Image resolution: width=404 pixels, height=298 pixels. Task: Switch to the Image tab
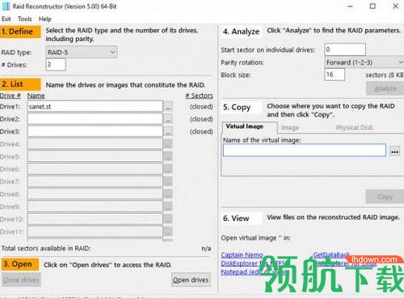[x=290, y=127]
